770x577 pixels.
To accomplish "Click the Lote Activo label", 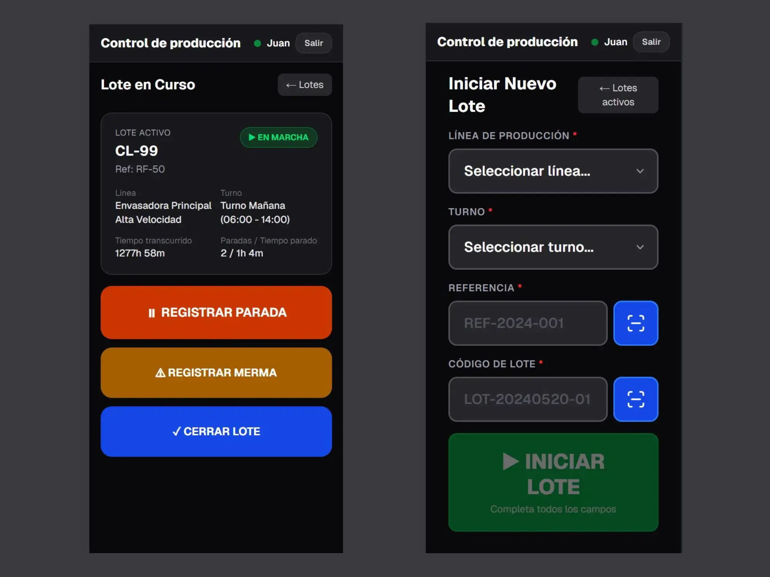I will coord(143,133).
